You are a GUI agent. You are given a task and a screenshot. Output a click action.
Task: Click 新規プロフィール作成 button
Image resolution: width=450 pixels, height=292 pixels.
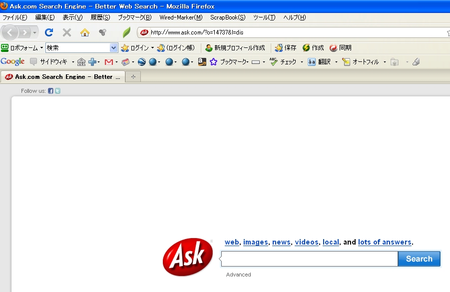pyautogui.click(x=235, y=48)
